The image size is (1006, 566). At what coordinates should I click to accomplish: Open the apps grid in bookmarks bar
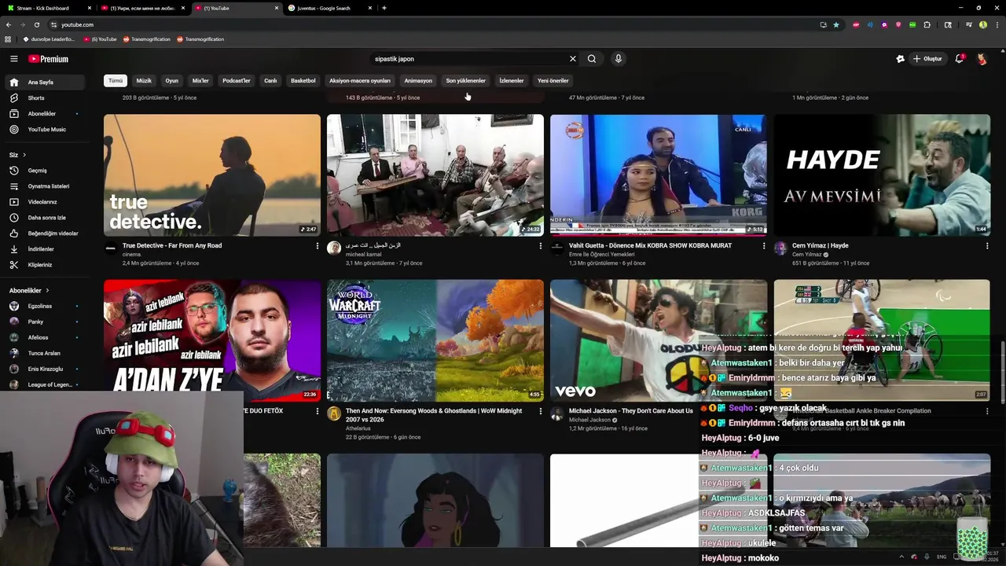8,39
